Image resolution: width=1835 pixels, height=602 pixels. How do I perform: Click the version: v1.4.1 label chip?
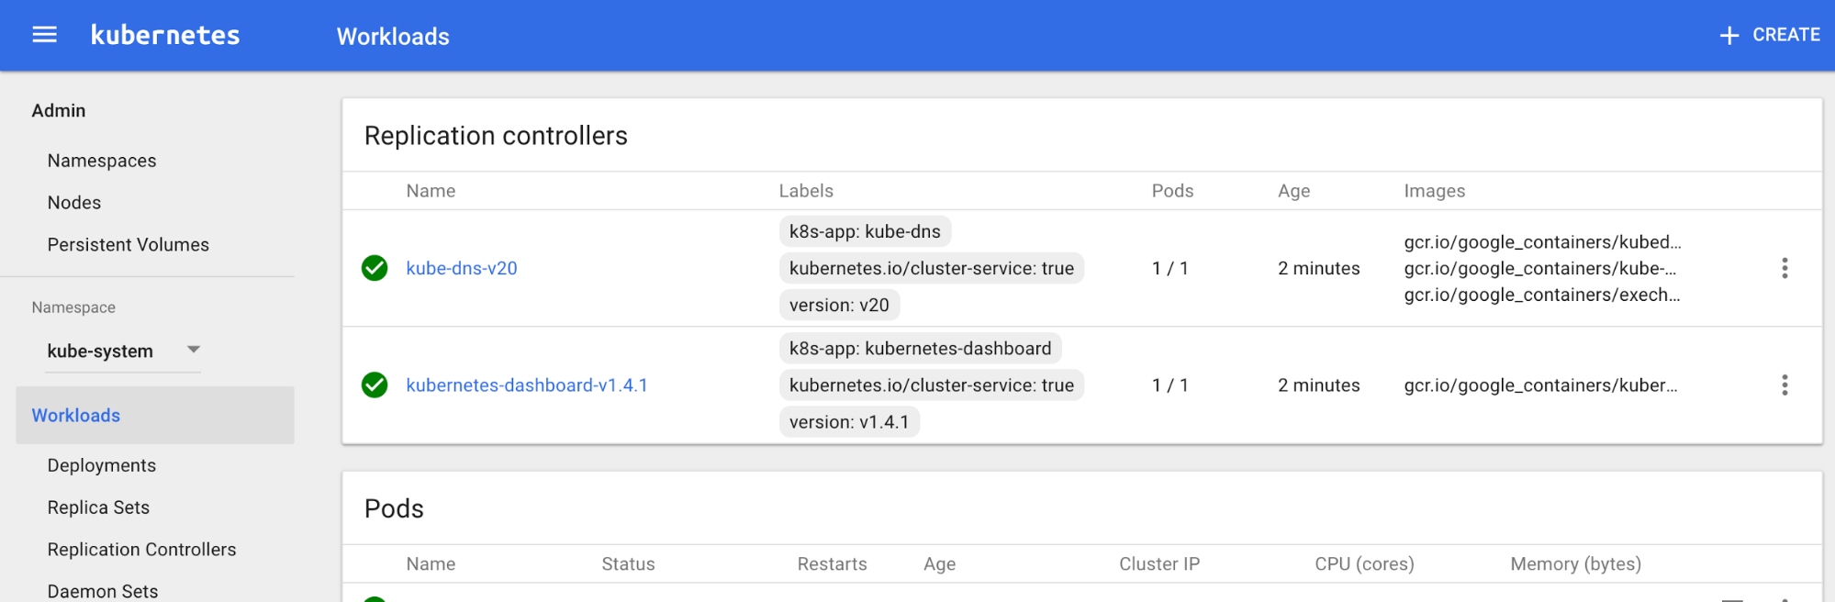849,422
